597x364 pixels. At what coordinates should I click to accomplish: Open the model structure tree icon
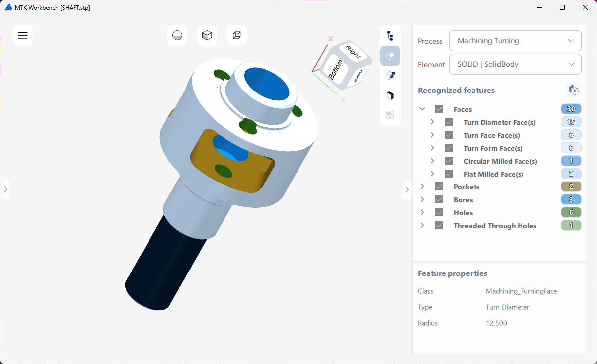pyautogui.click(x=390, y=36)
